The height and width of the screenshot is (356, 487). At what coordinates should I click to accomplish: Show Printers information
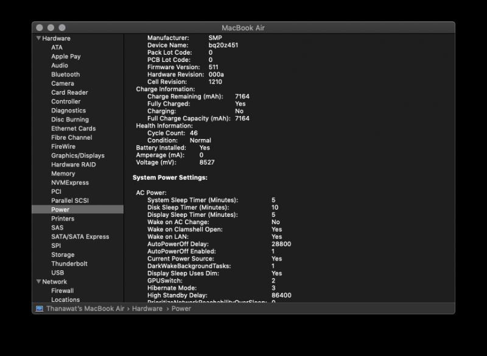(x=63, y=219)
